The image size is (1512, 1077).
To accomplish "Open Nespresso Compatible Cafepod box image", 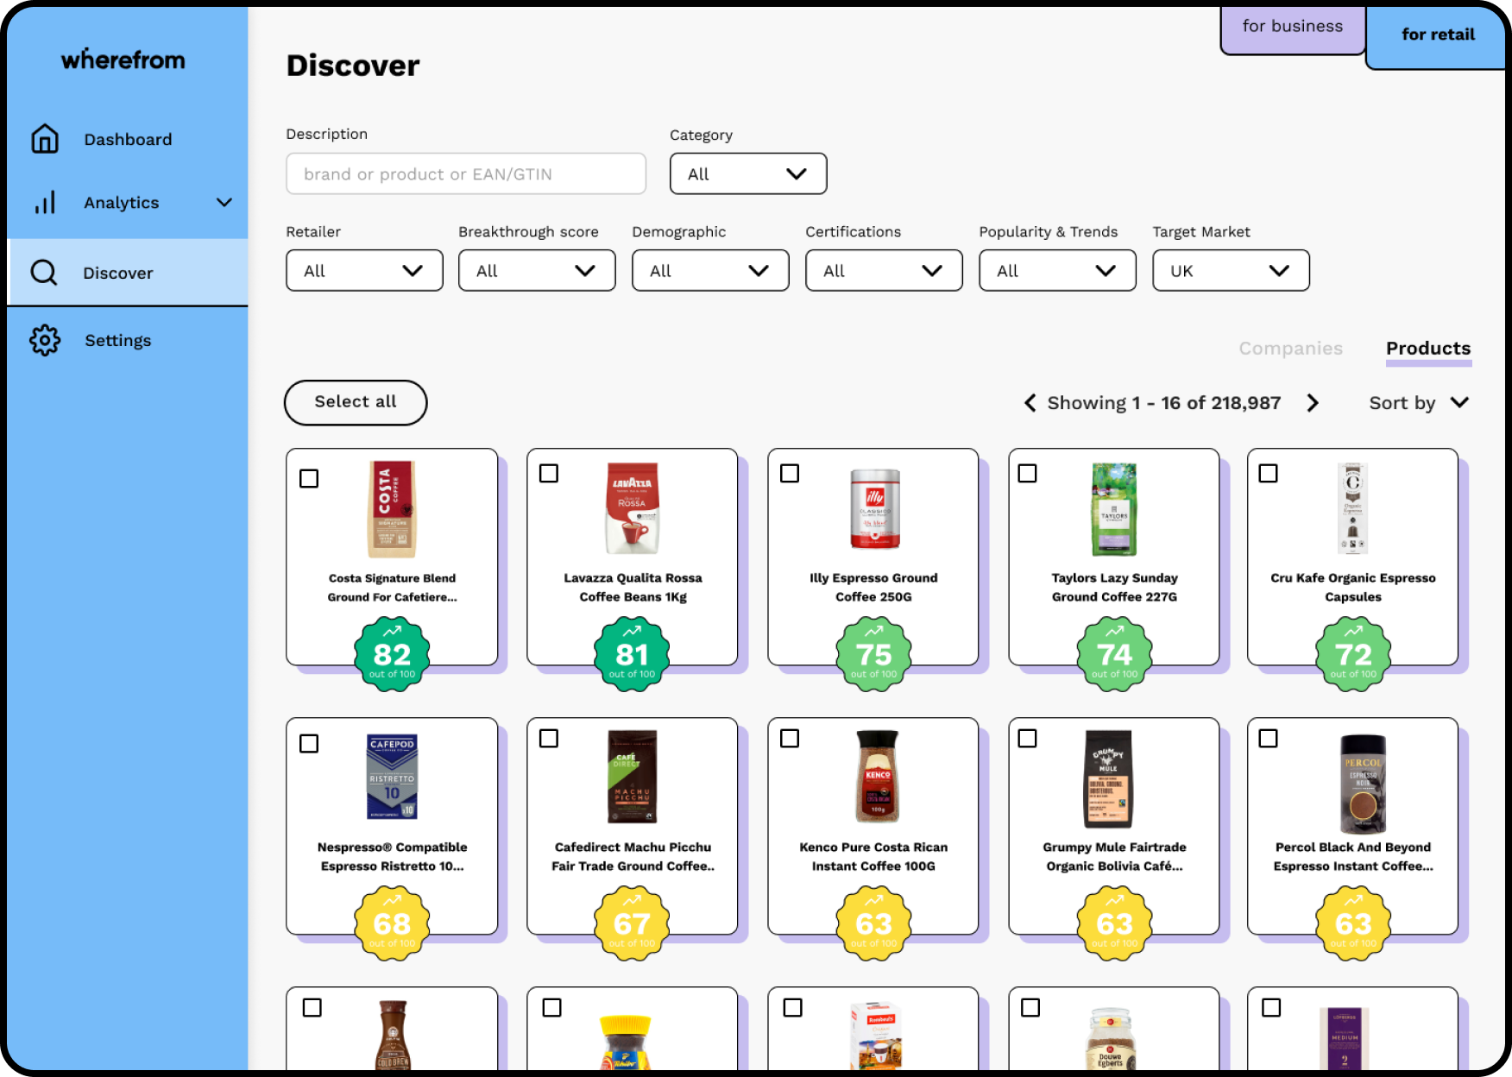I will click(392, 778).
